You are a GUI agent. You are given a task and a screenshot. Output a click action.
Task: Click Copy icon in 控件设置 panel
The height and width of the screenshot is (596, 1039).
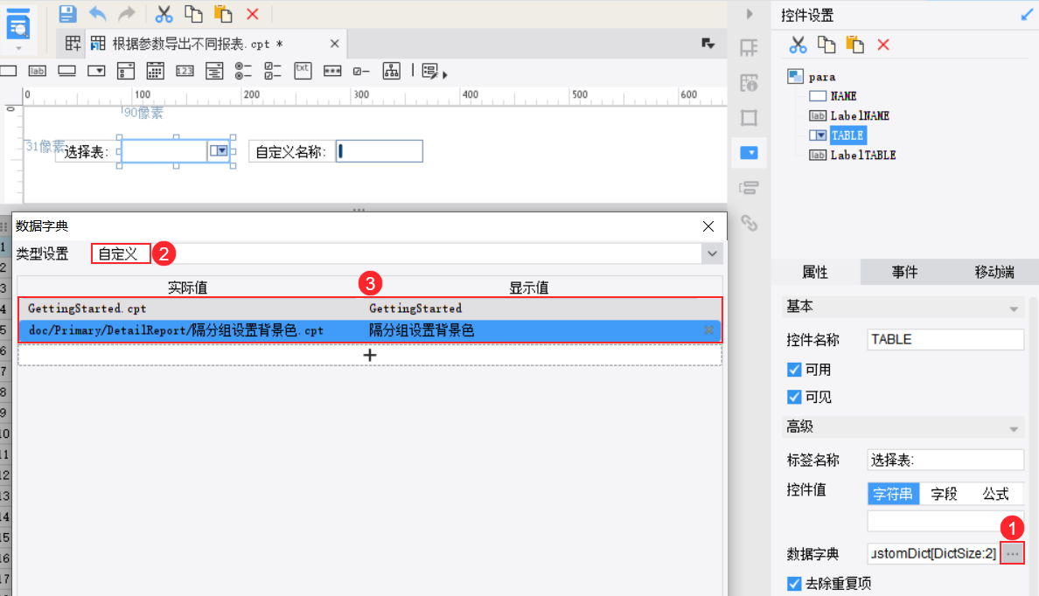tap(826, 45)
